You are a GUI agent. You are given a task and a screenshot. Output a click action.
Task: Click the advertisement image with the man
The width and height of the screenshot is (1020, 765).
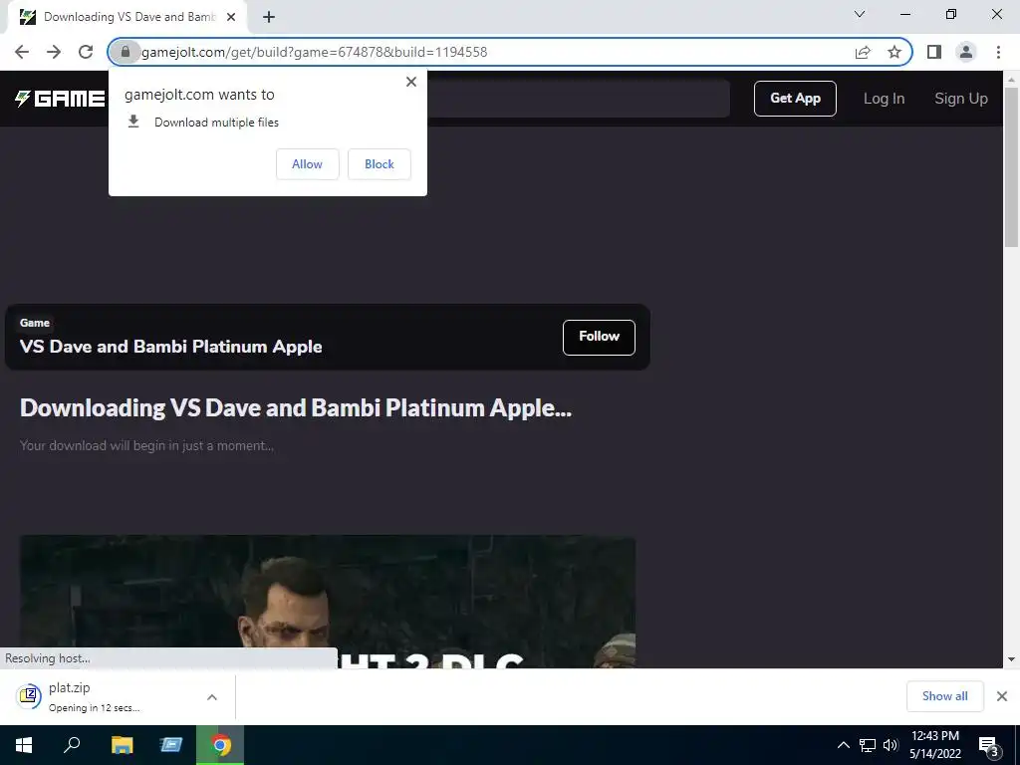(327, 601)
